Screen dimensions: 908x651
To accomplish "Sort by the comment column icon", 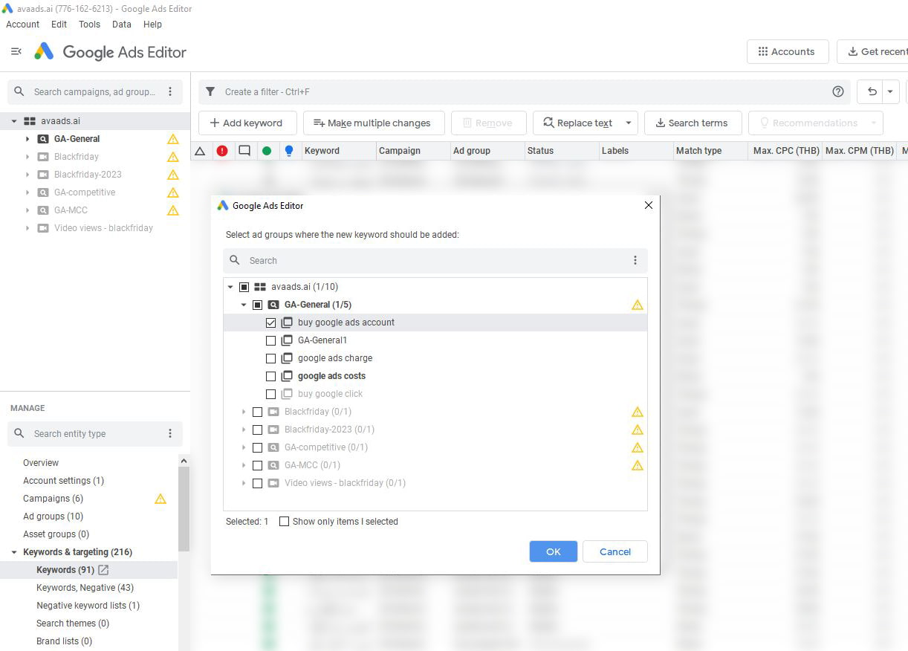I will [x=244, y=151].
